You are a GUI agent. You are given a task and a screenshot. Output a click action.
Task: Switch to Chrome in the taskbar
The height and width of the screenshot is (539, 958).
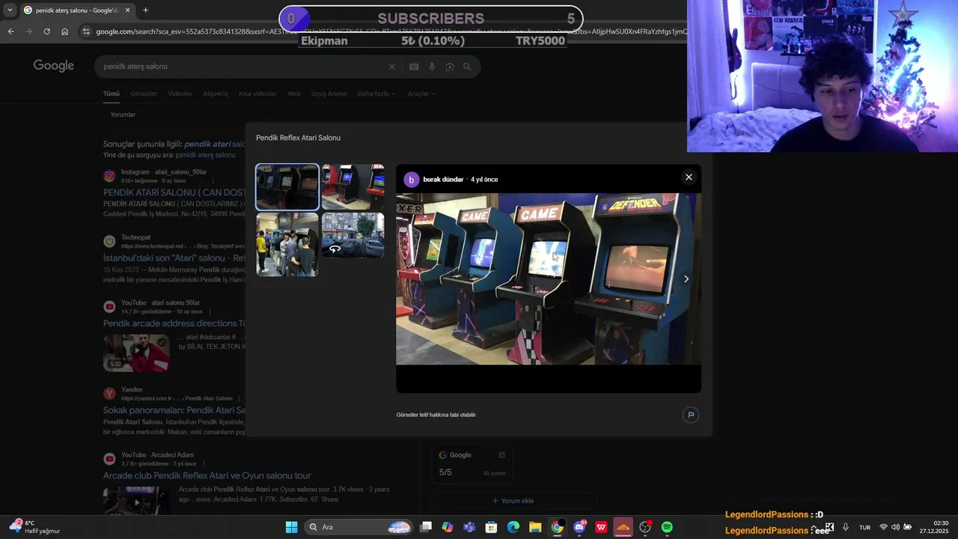557,527
